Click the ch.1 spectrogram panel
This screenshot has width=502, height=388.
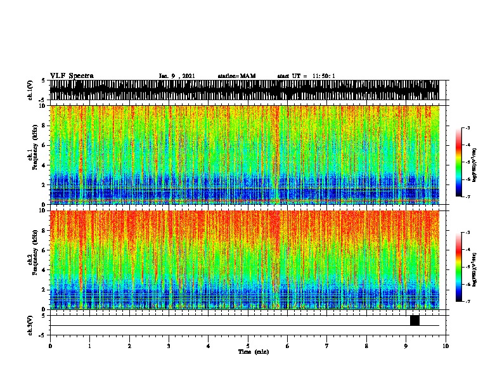pyautogui.click(x=244, y=155)
